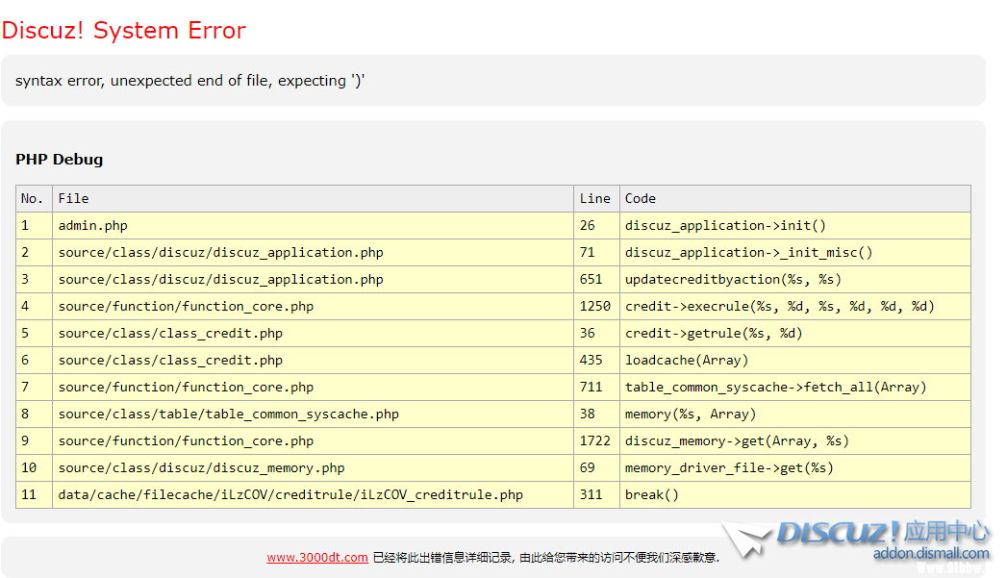The width and height of the screenshot is (1007, 578).
Task: Click the Line column header
Action: pyautogui.click(x=594, y=198)
